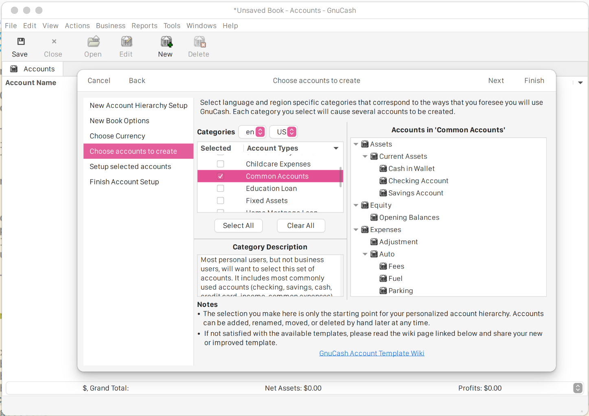The image size is (589, 416).
Task: Click the Accounts tab bank icon
Action: point(13,68)
